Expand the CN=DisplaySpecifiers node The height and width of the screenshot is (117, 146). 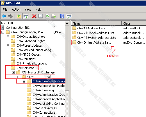click(8, 37)
